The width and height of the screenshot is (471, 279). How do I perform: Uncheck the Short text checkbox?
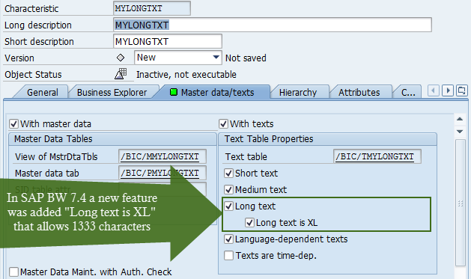(229, 173)
